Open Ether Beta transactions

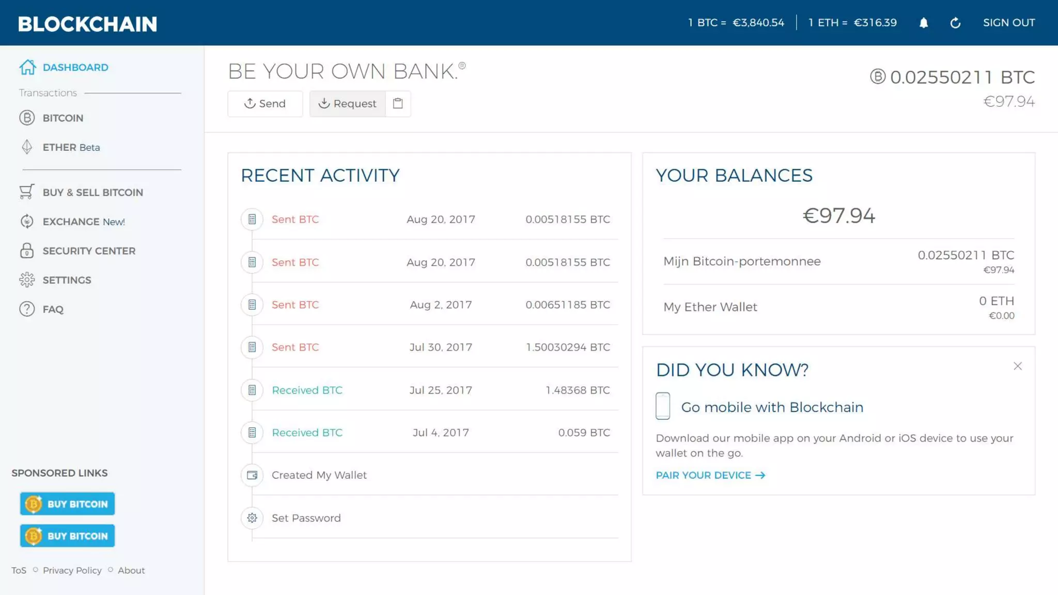pos(71,147)
